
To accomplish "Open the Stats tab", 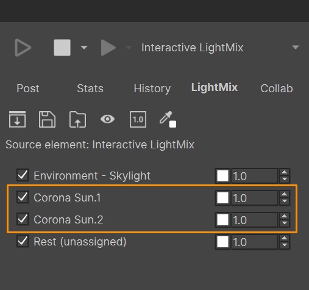I will pyautogui.click(x=90, y=89).
